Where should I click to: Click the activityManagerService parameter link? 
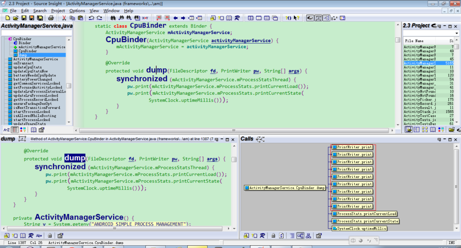tap(241, 40)
